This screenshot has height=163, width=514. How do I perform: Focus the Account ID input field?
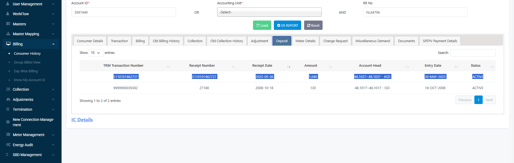click(124, 12)
